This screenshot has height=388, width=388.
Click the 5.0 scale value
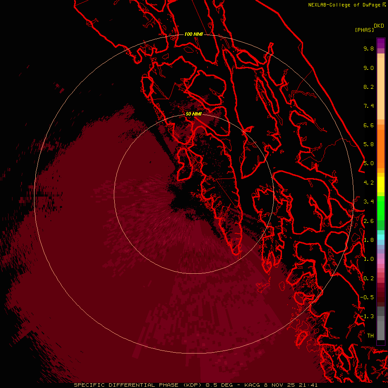click(x=369, y=163)
